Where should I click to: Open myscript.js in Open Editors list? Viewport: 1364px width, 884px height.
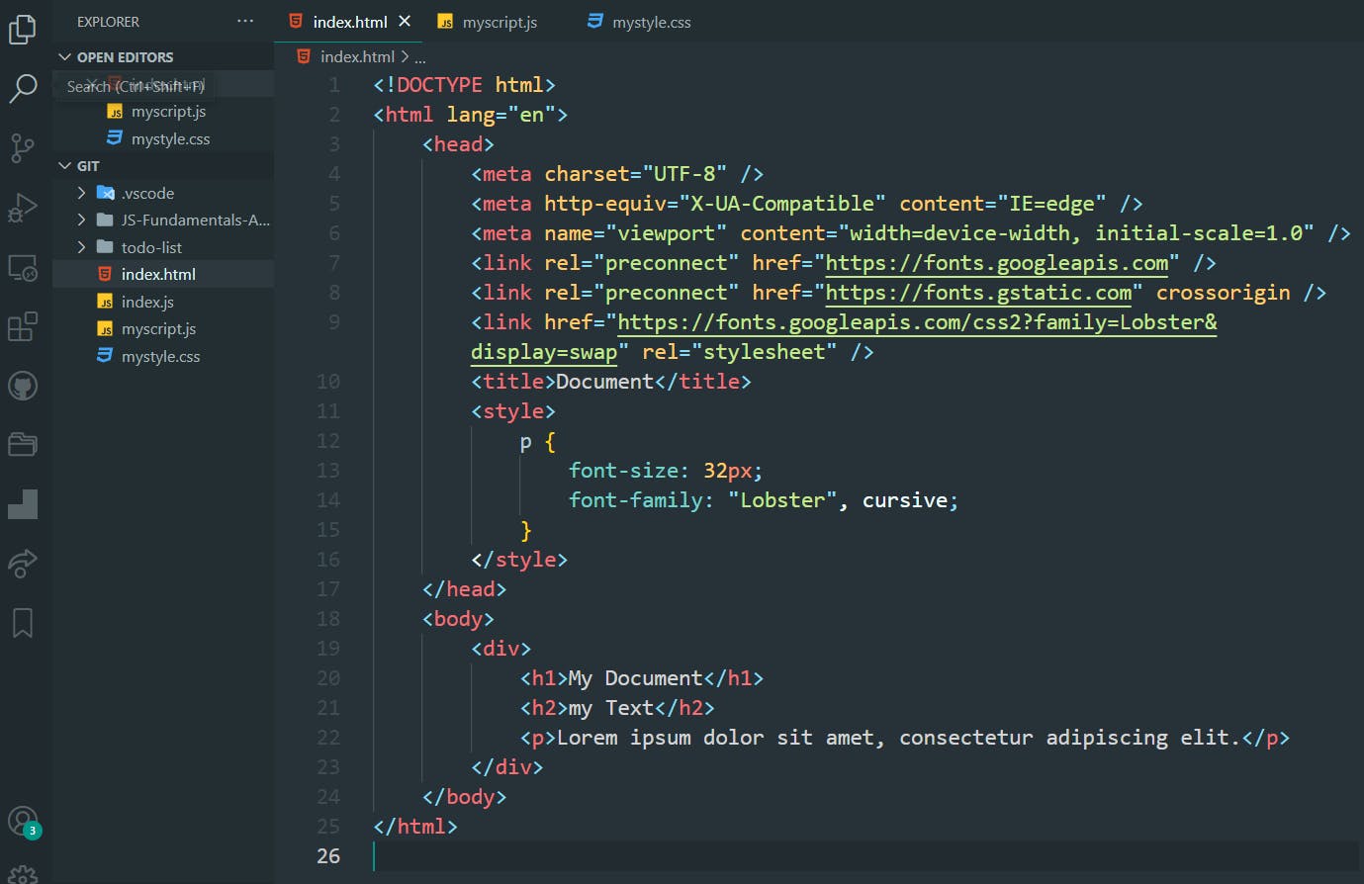(168, 112)
